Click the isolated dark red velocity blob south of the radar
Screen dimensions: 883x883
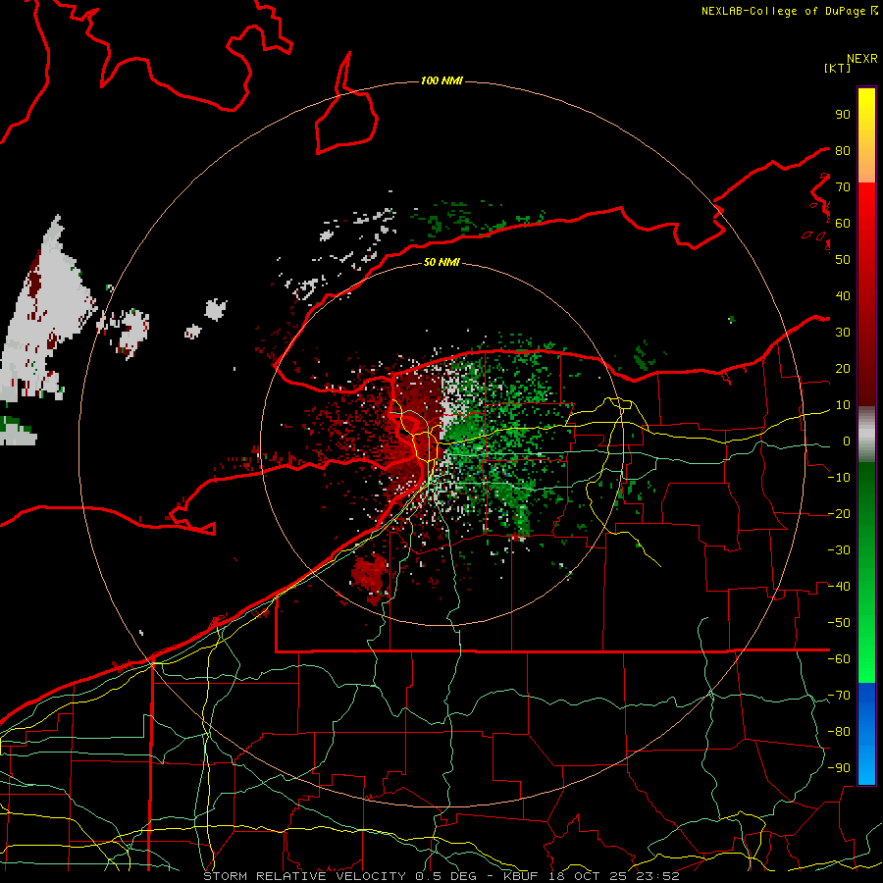pos(370,576)
